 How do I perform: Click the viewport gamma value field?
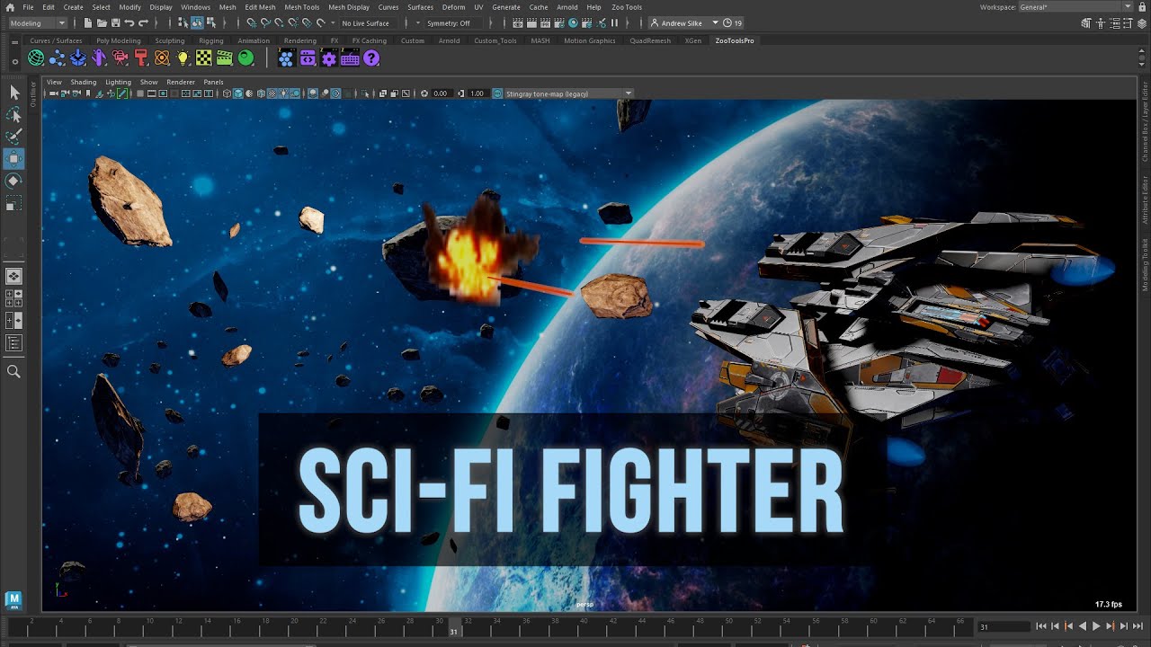[x=477, y=93]
